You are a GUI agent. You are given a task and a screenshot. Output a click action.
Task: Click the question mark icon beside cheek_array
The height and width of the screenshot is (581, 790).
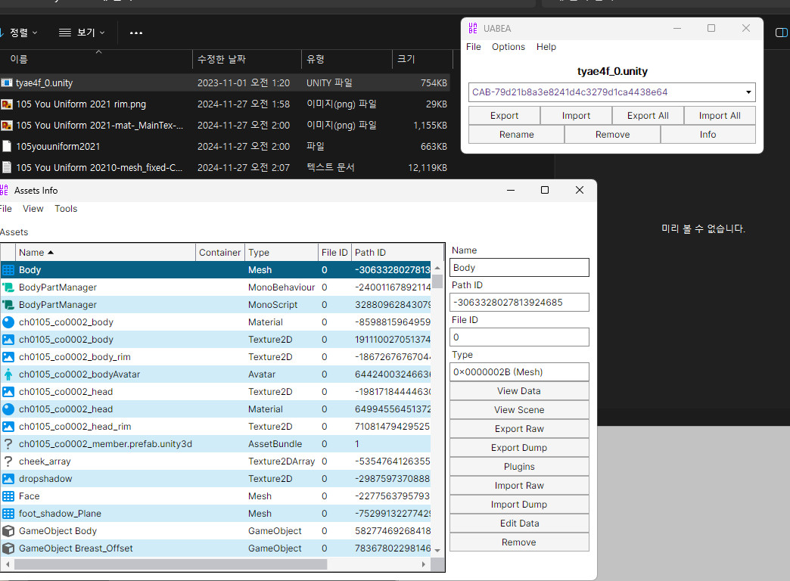point(8,461)
